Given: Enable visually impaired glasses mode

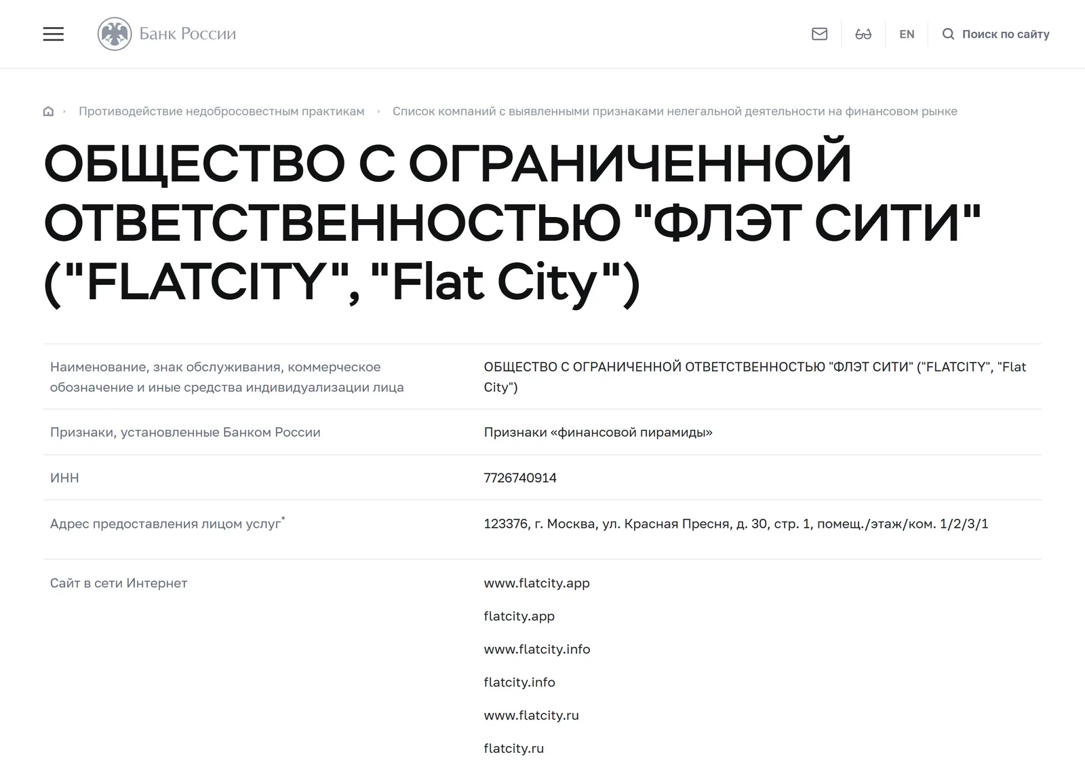Looking at the screenshot, I should pyautogui.click(x=863, y=34).
